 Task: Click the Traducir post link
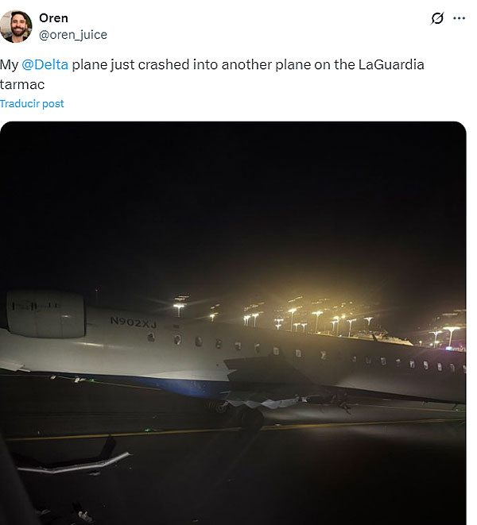coord(32,104)
